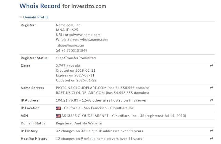Viewport: 221px width, 144px height.
Task: Click the Name.com, Inc. registrar name
Action: 69,25
